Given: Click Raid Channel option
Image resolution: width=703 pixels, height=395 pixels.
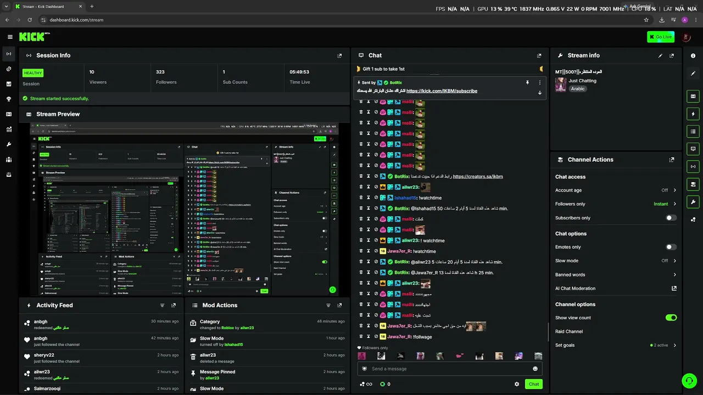Looking at the screenshot, I should [x=569, y=331].
